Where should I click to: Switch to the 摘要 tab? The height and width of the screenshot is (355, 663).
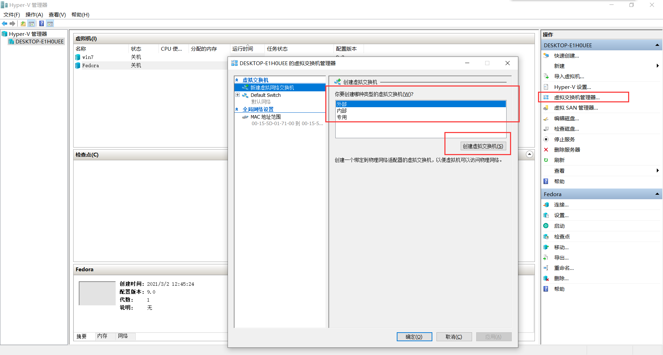click(81, 336)
